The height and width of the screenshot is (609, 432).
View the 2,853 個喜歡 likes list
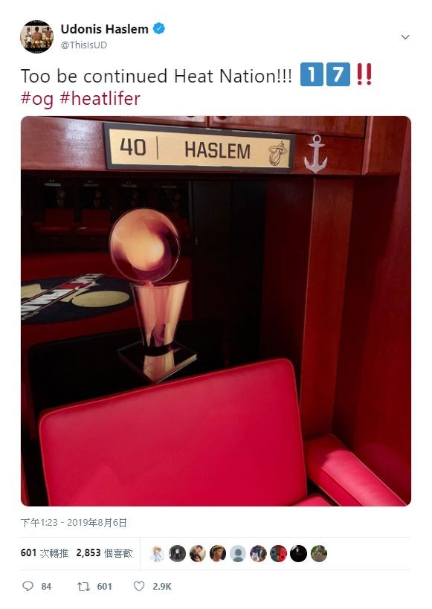point(105,553)
